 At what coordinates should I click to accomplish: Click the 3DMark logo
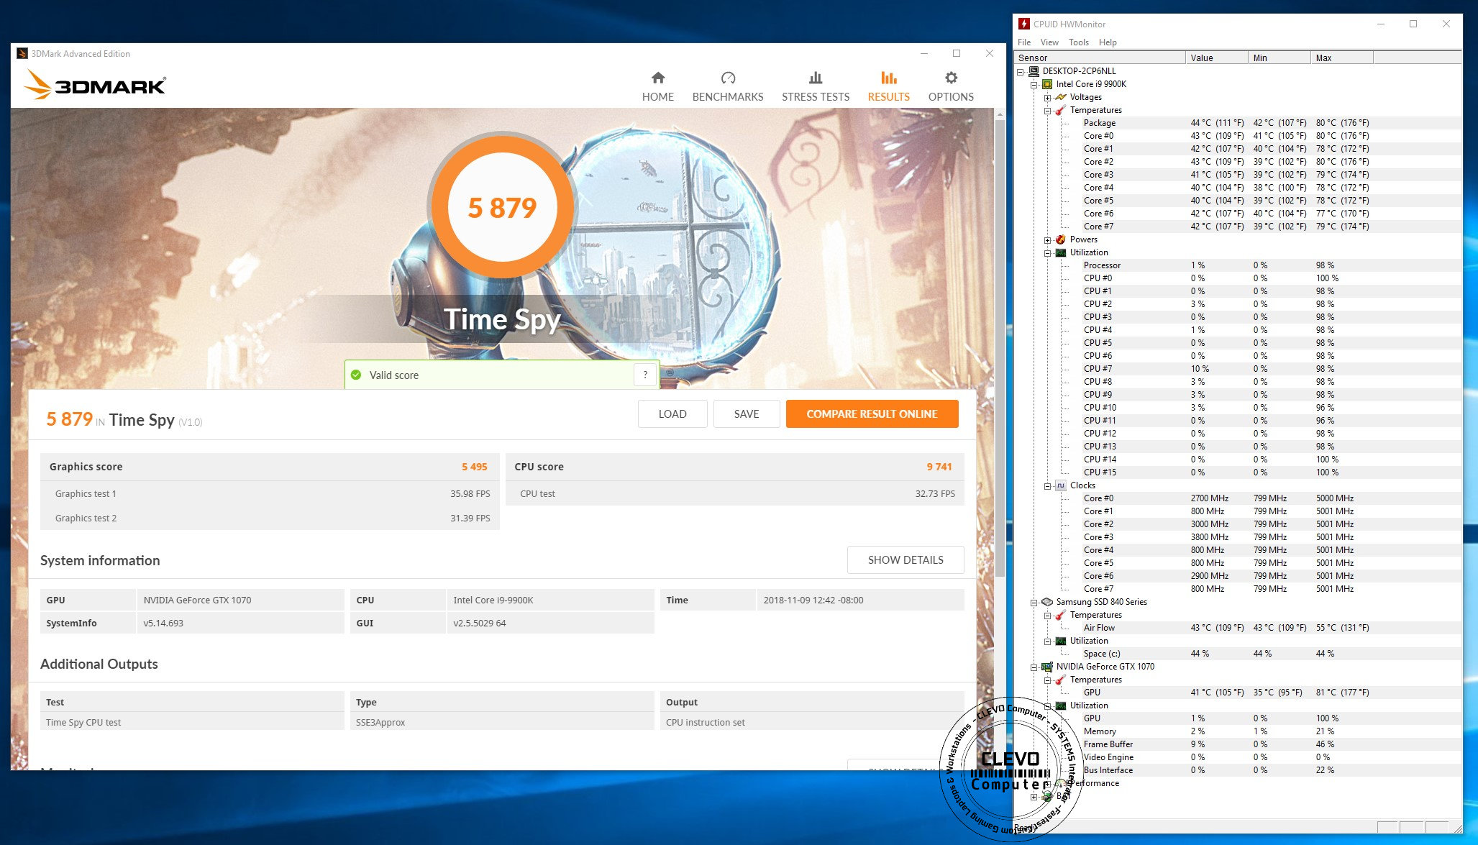click(x=95, y=84)
